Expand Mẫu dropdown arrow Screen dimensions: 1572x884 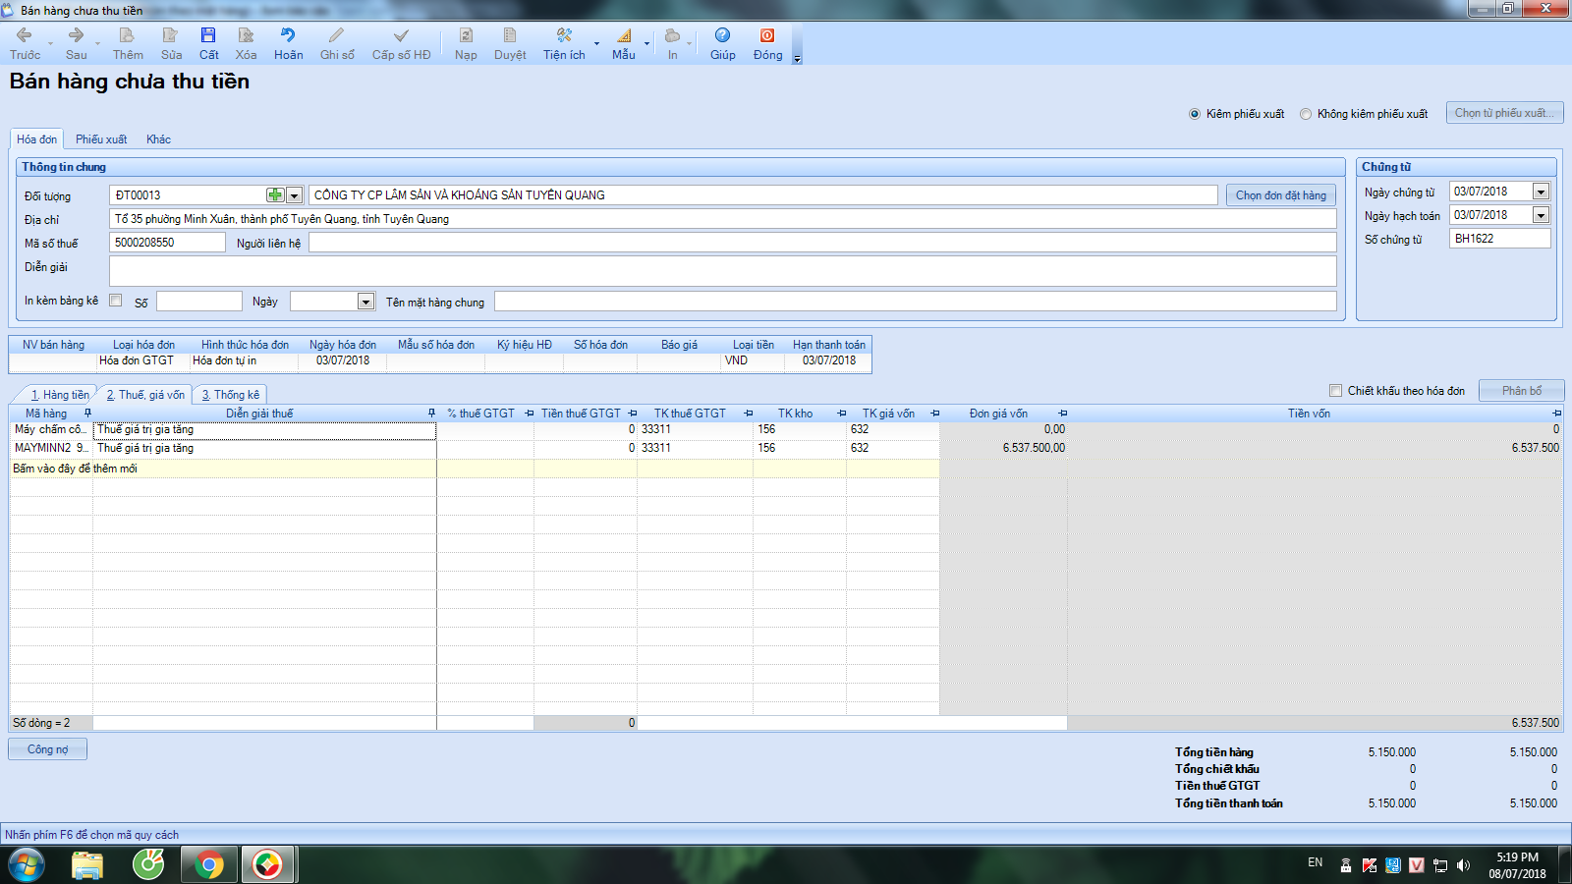pyautogui.click(x=646, y=44)
